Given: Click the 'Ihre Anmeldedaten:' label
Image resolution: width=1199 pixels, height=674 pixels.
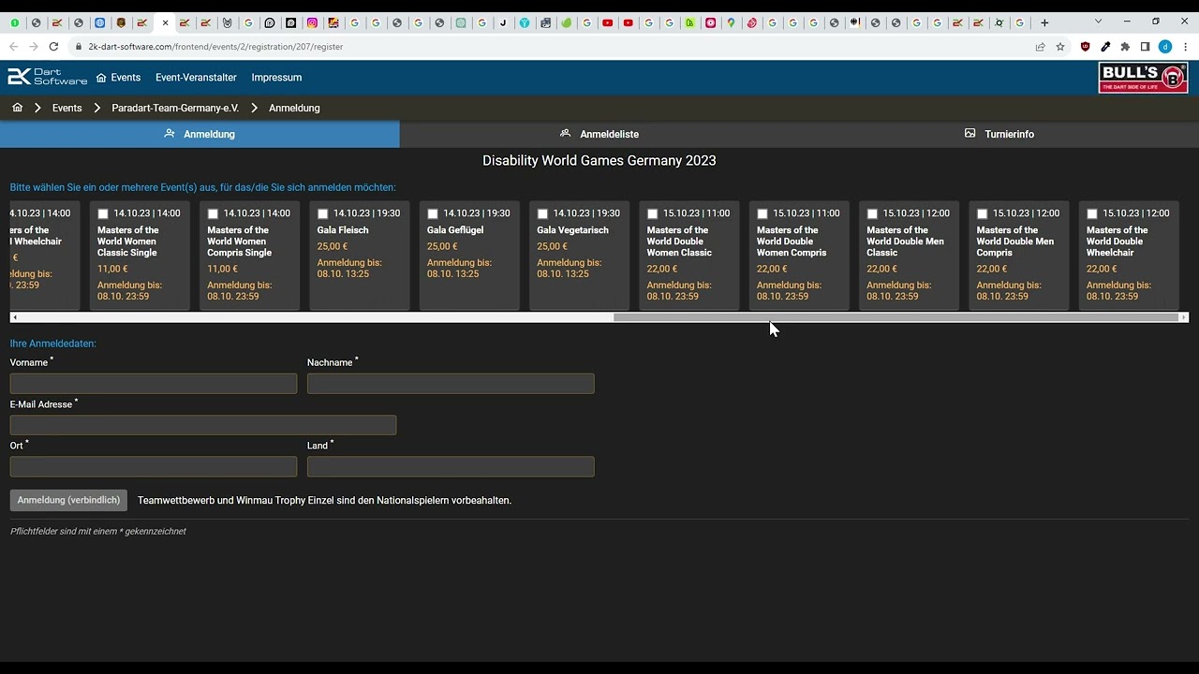Looking at the screenshot, I should coord(53,344).
